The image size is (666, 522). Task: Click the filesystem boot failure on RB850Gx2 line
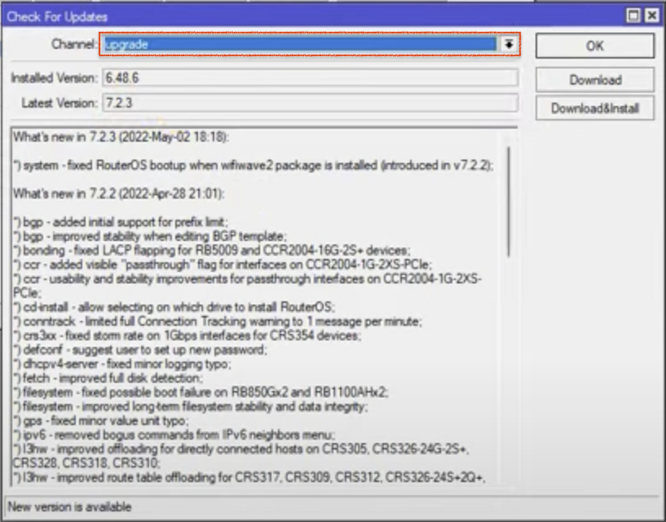pos(201,393)
